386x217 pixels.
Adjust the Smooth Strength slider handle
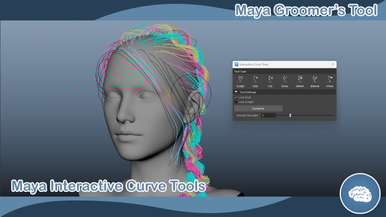(290, 115)
